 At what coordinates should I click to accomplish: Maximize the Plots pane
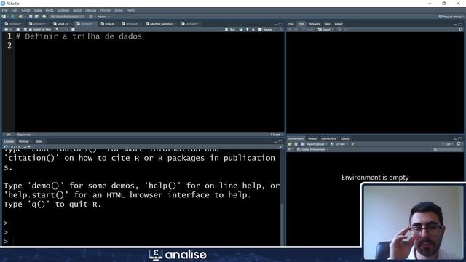[x=460, y=24]
